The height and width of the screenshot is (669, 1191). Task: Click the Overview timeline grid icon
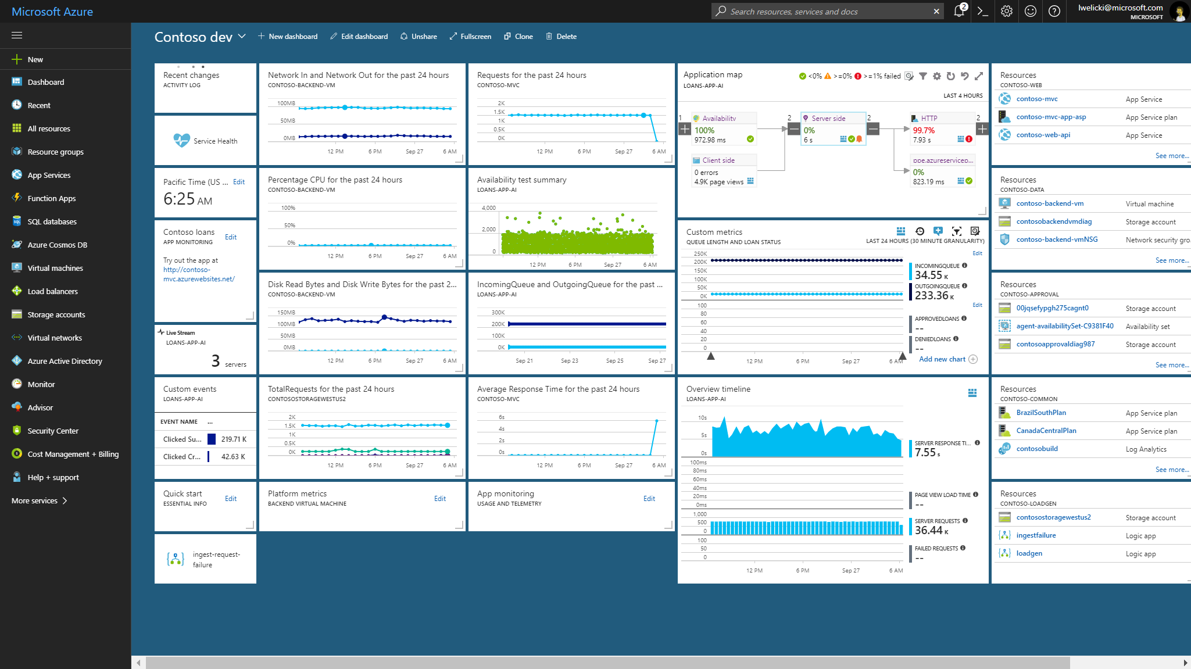point(972,393)
